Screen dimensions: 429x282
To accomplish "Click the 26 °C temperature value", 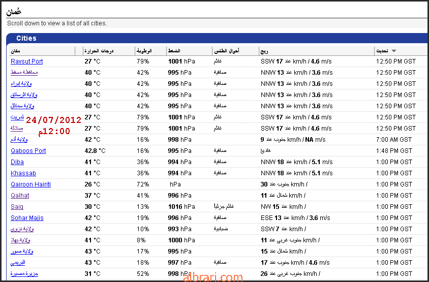I will pos(93,184).
